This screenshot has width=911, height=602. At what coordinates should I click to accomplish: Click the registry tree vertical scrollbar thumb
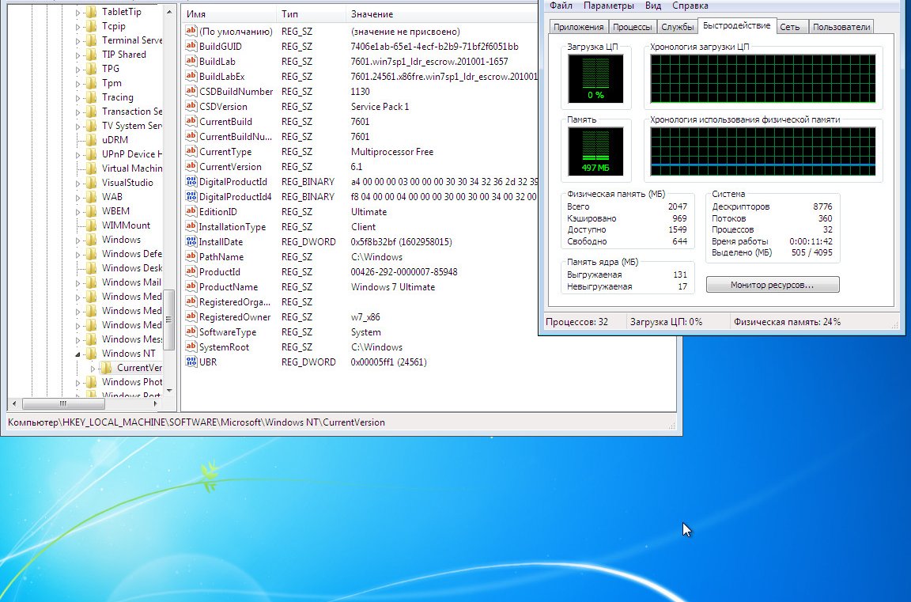[x=168, y=319]
